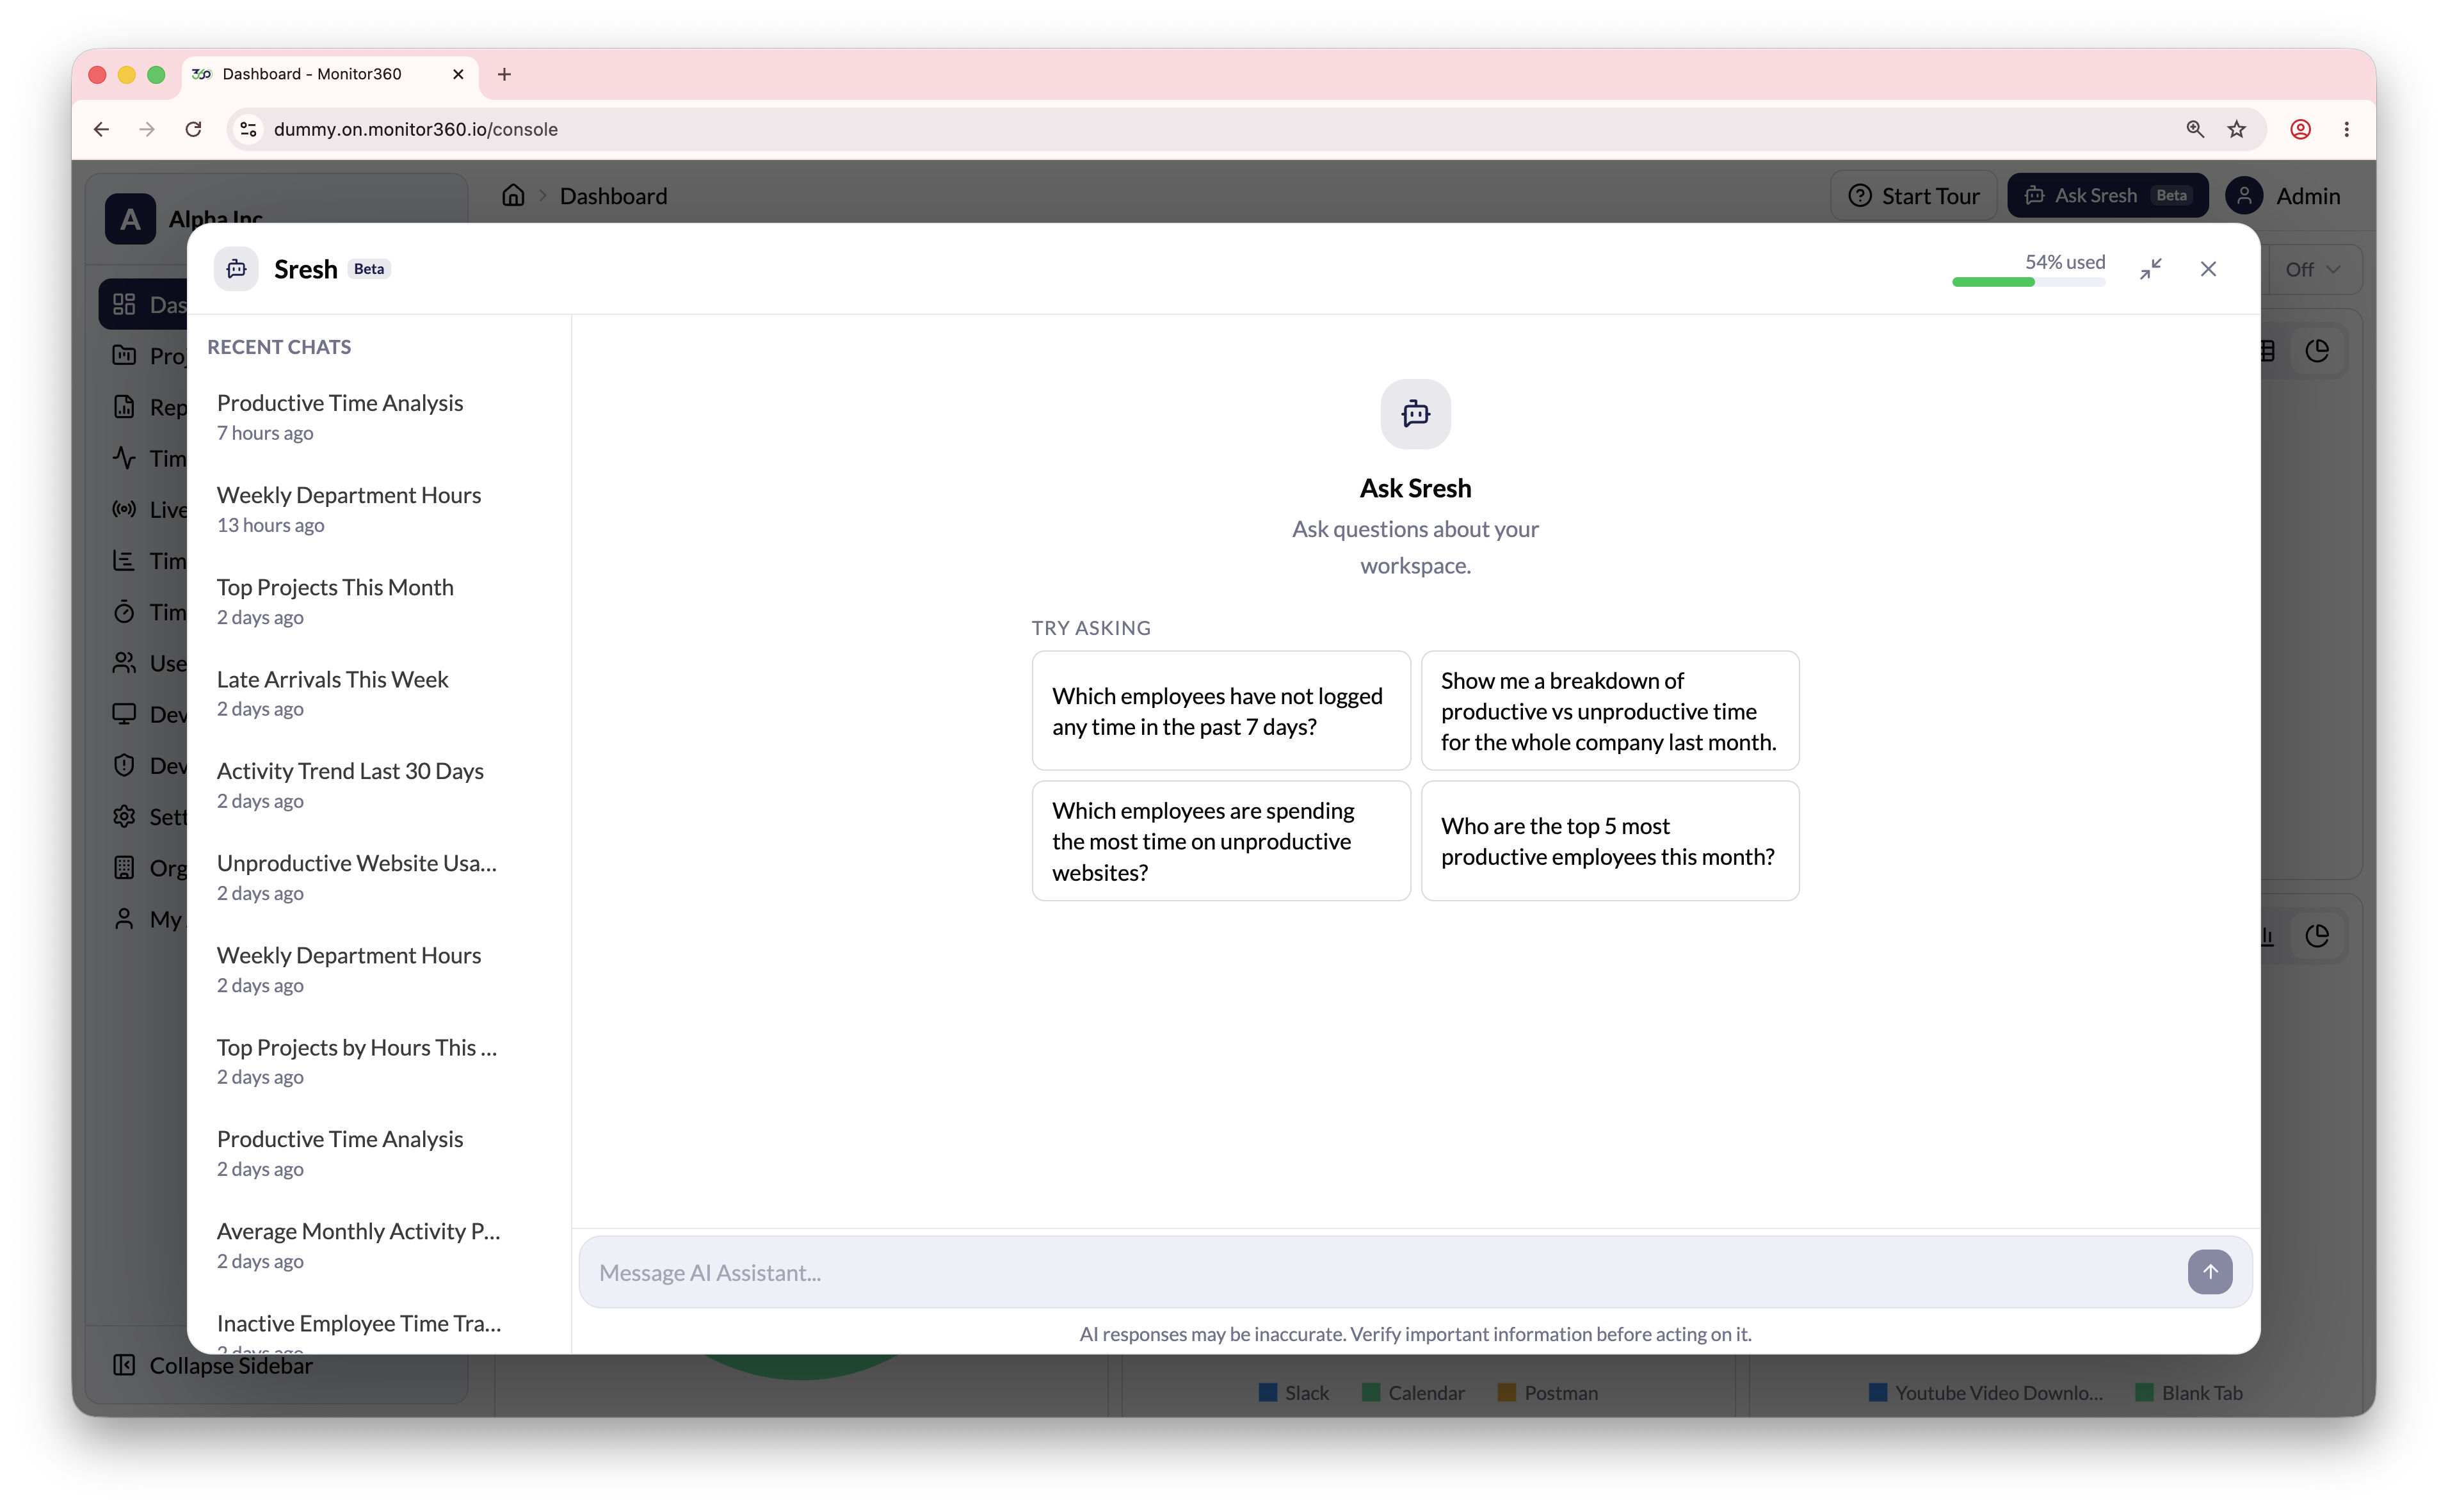2448x1512 pixels.
Task: Open the My profile person icon in sidebar
Action: [x=124, y=919]
